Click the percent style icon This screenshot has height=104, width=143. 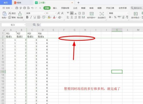click(x=115, y=17)
